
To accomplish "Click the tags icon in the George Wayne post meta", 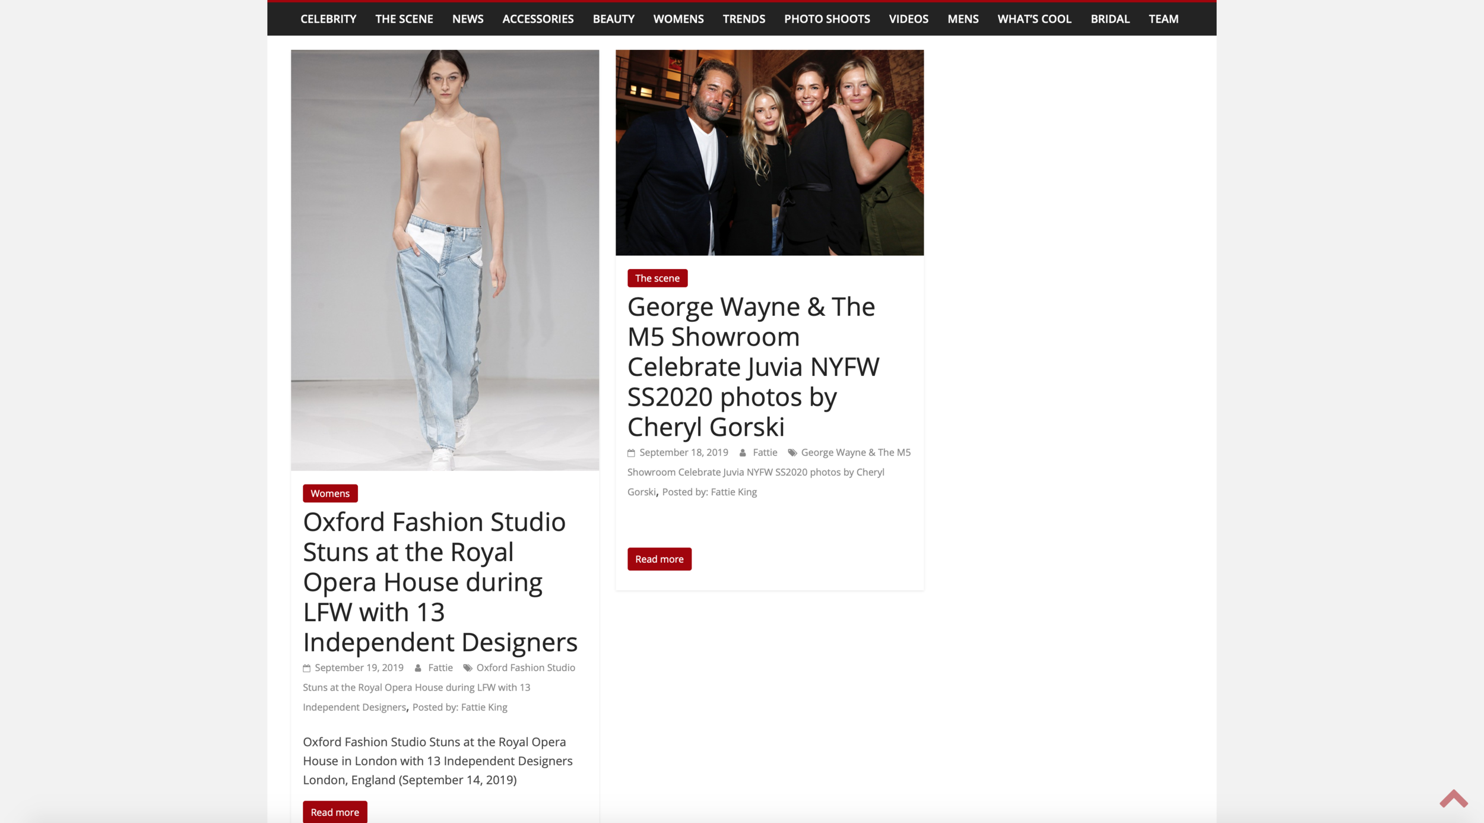I will (x=792, y=453).
